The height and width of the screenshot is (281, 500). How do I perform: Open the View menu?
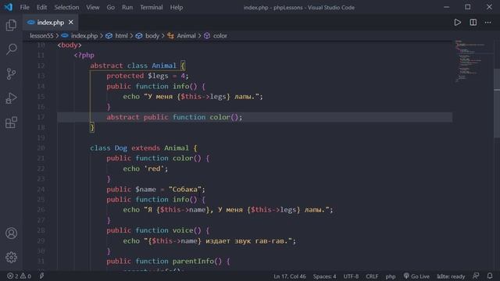pyautogui.click(x=92, y=7)
